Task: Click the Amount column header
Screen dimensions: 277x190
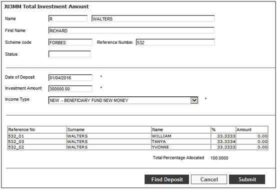Action: 252,130
